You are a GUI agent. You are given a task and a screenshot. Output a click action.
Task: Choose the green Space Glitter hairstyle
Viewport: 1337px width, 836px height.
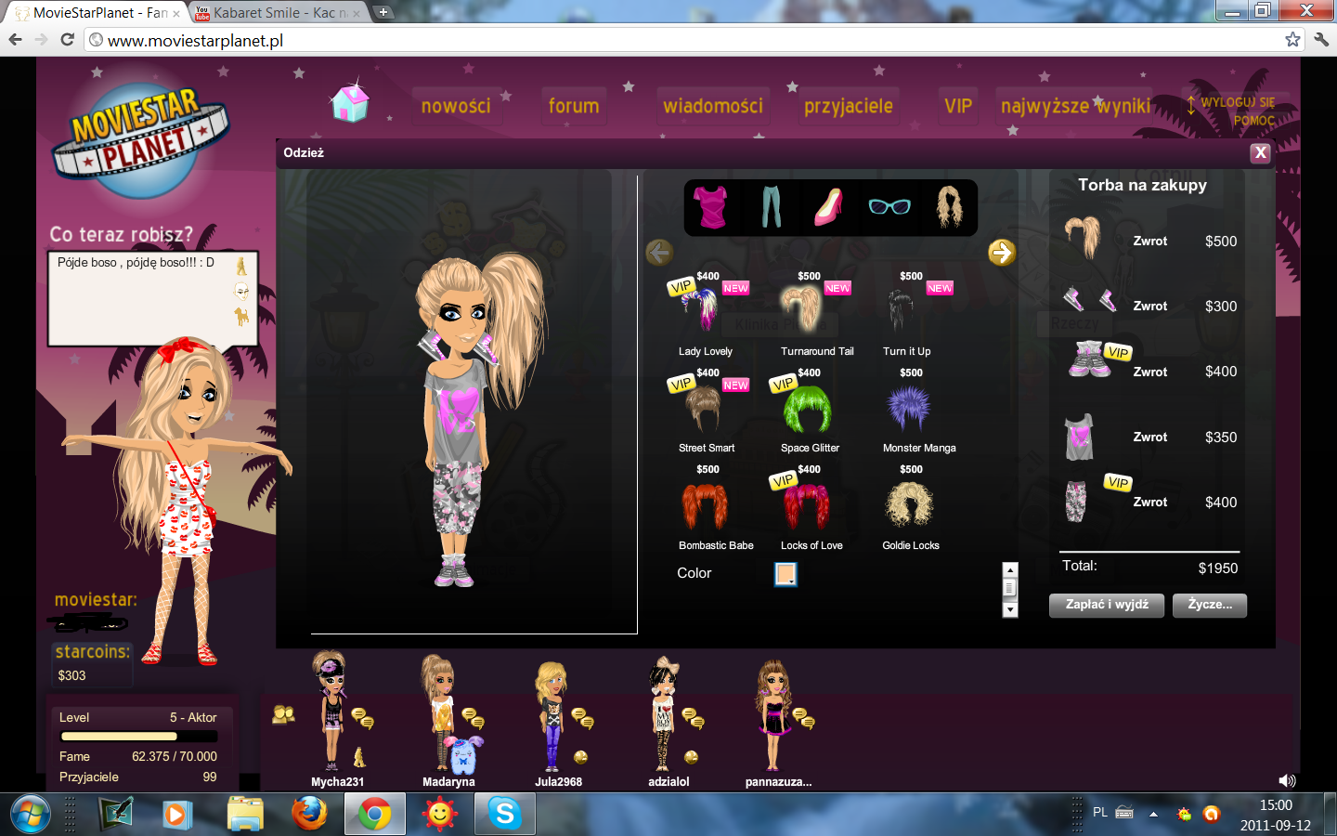pyautogui.click(x=808, y=409)
